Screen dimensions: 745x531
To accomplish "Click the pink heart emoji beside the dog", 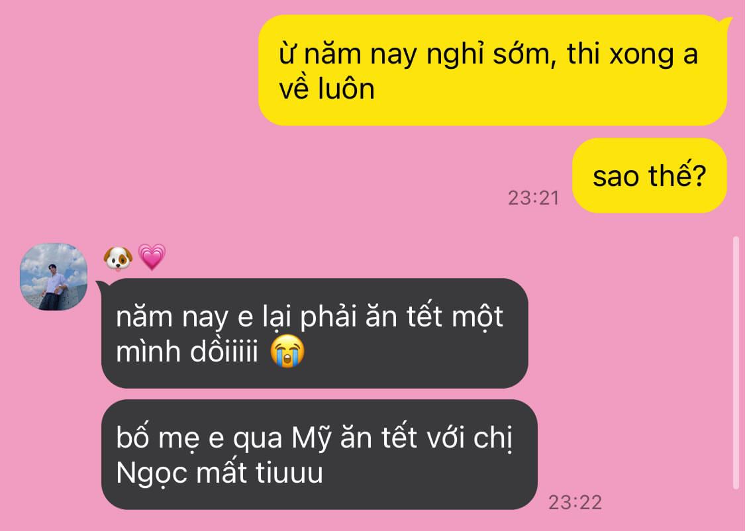I will tap(152, 257).
